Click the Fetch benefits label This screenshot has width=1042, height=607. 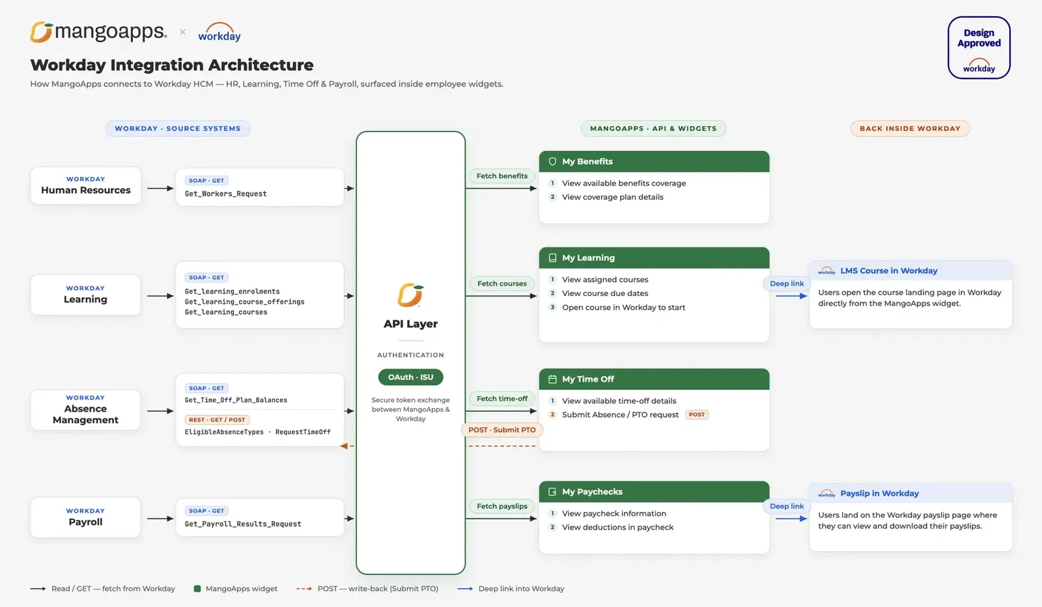click(x=501, y=176)
